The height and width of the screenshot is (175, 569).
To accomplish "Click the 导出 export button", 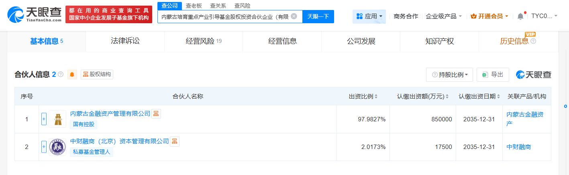I will 493,75.
